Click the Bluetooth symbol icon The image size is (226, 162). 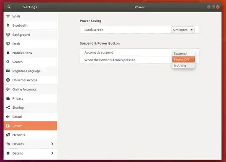(8, 25)
